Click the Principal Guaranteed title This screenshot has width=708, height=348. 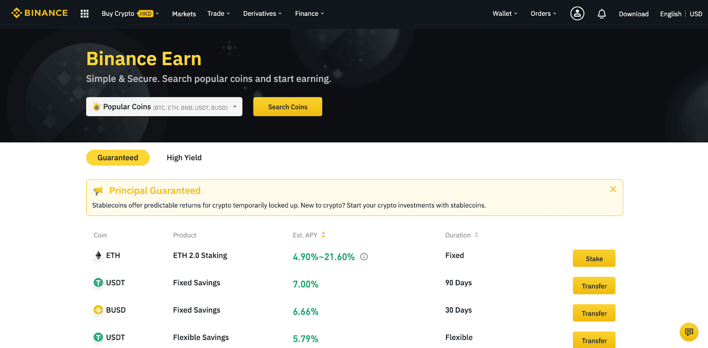[x=155, y=191]
